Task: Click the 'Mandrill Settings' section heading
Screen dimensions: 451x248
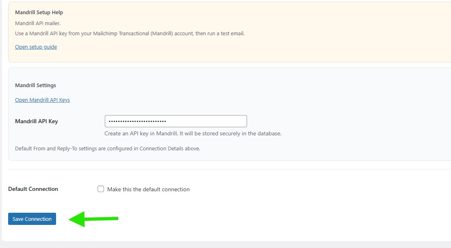Action: tap(35, 86)
